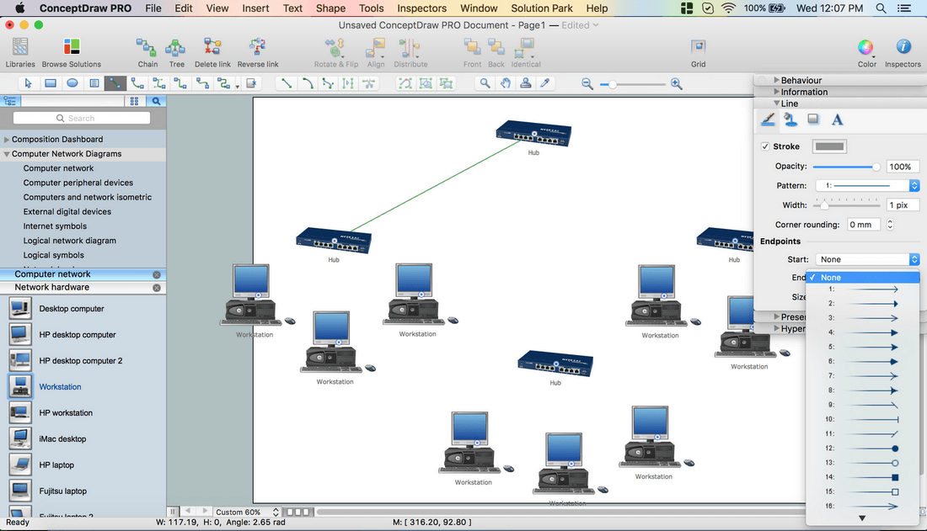Open the Insert menu
This screenshot has width=927, height=531.
click(255, 8)
